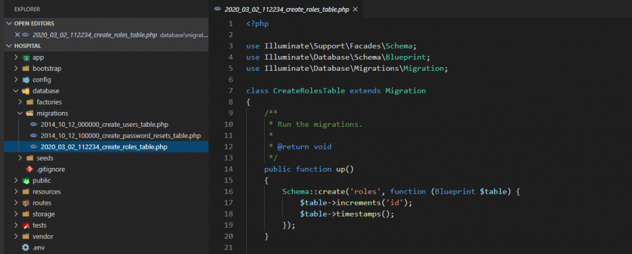Click the config folder gear icon
This screenshot has height=254, width=632.
point(26,80)
